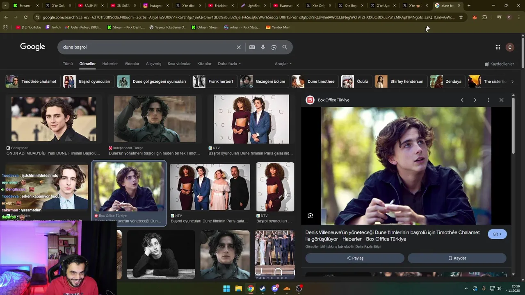Viewport: 525px width, 295px height.
Task: Open volume control in system tray
Action: (499, 288)
